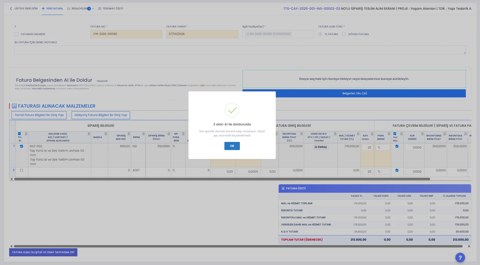Viewport: 480px width, 265px height.
Task: Open column menu for Ftr. AL column
Action: [26, 134]
